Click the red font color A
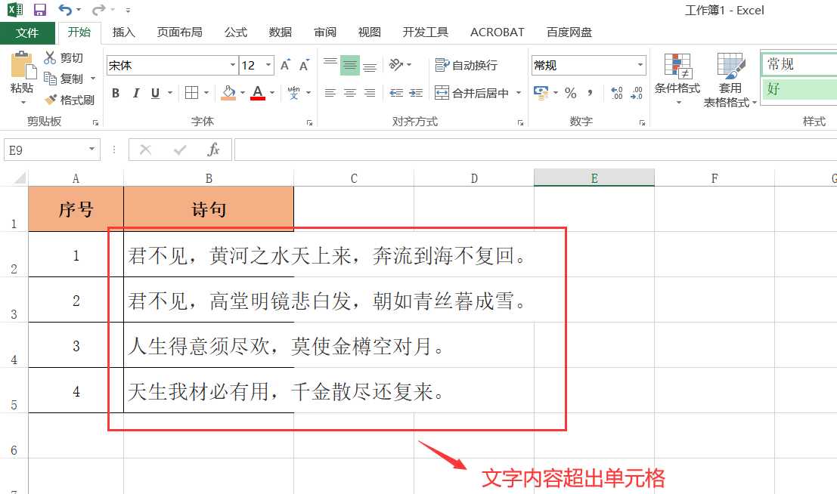837x494 pixels. pyautogui.click(x=258, y=93)
